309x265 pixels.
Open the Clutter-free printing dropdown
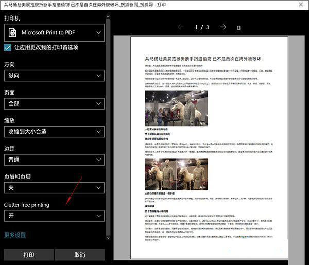pos(54,216)
